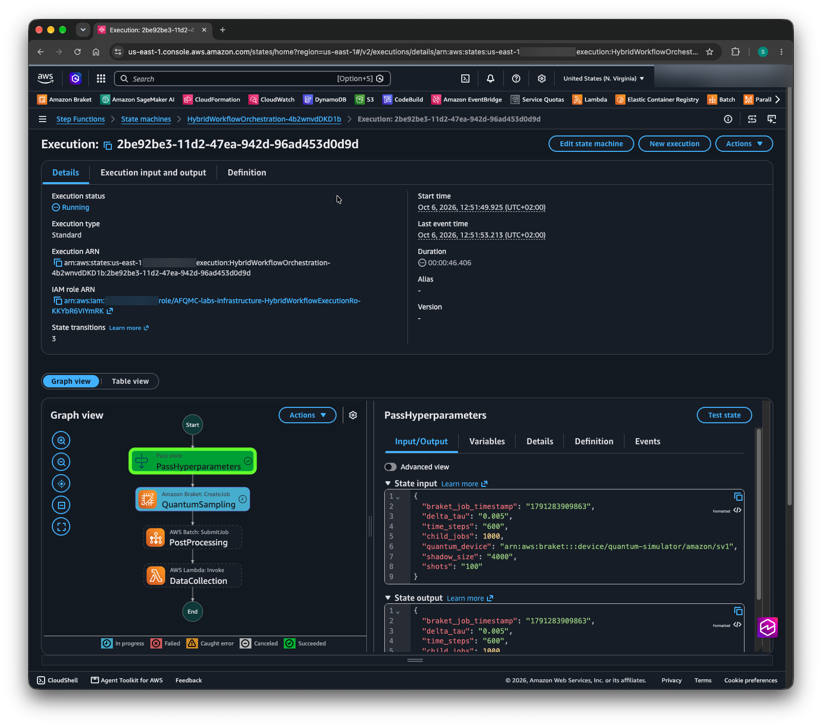Copy the State input JSON
Image resolution: width=822 pixels, height=727 pixels.
click(738, 497)
